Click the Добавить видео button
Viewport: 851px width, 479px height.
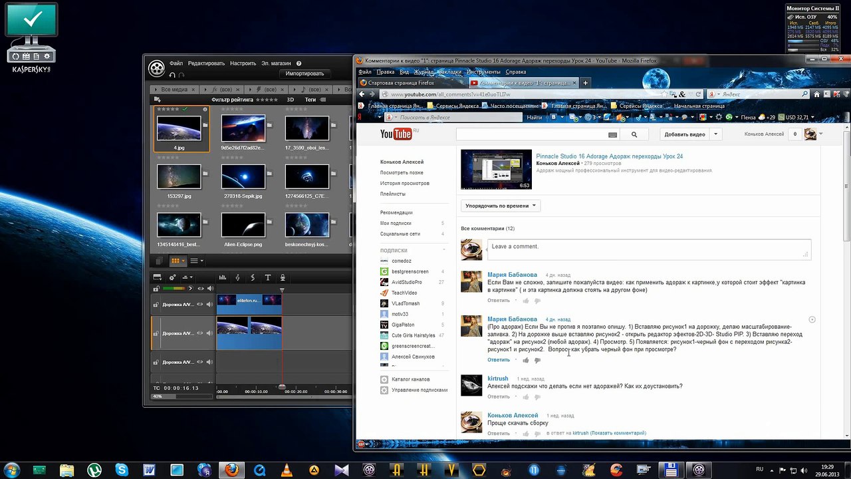click(685, 134)
